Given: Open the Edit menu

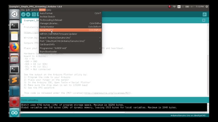Looking at the screenshot, I should pyautogui.click(x=28, y=10).
